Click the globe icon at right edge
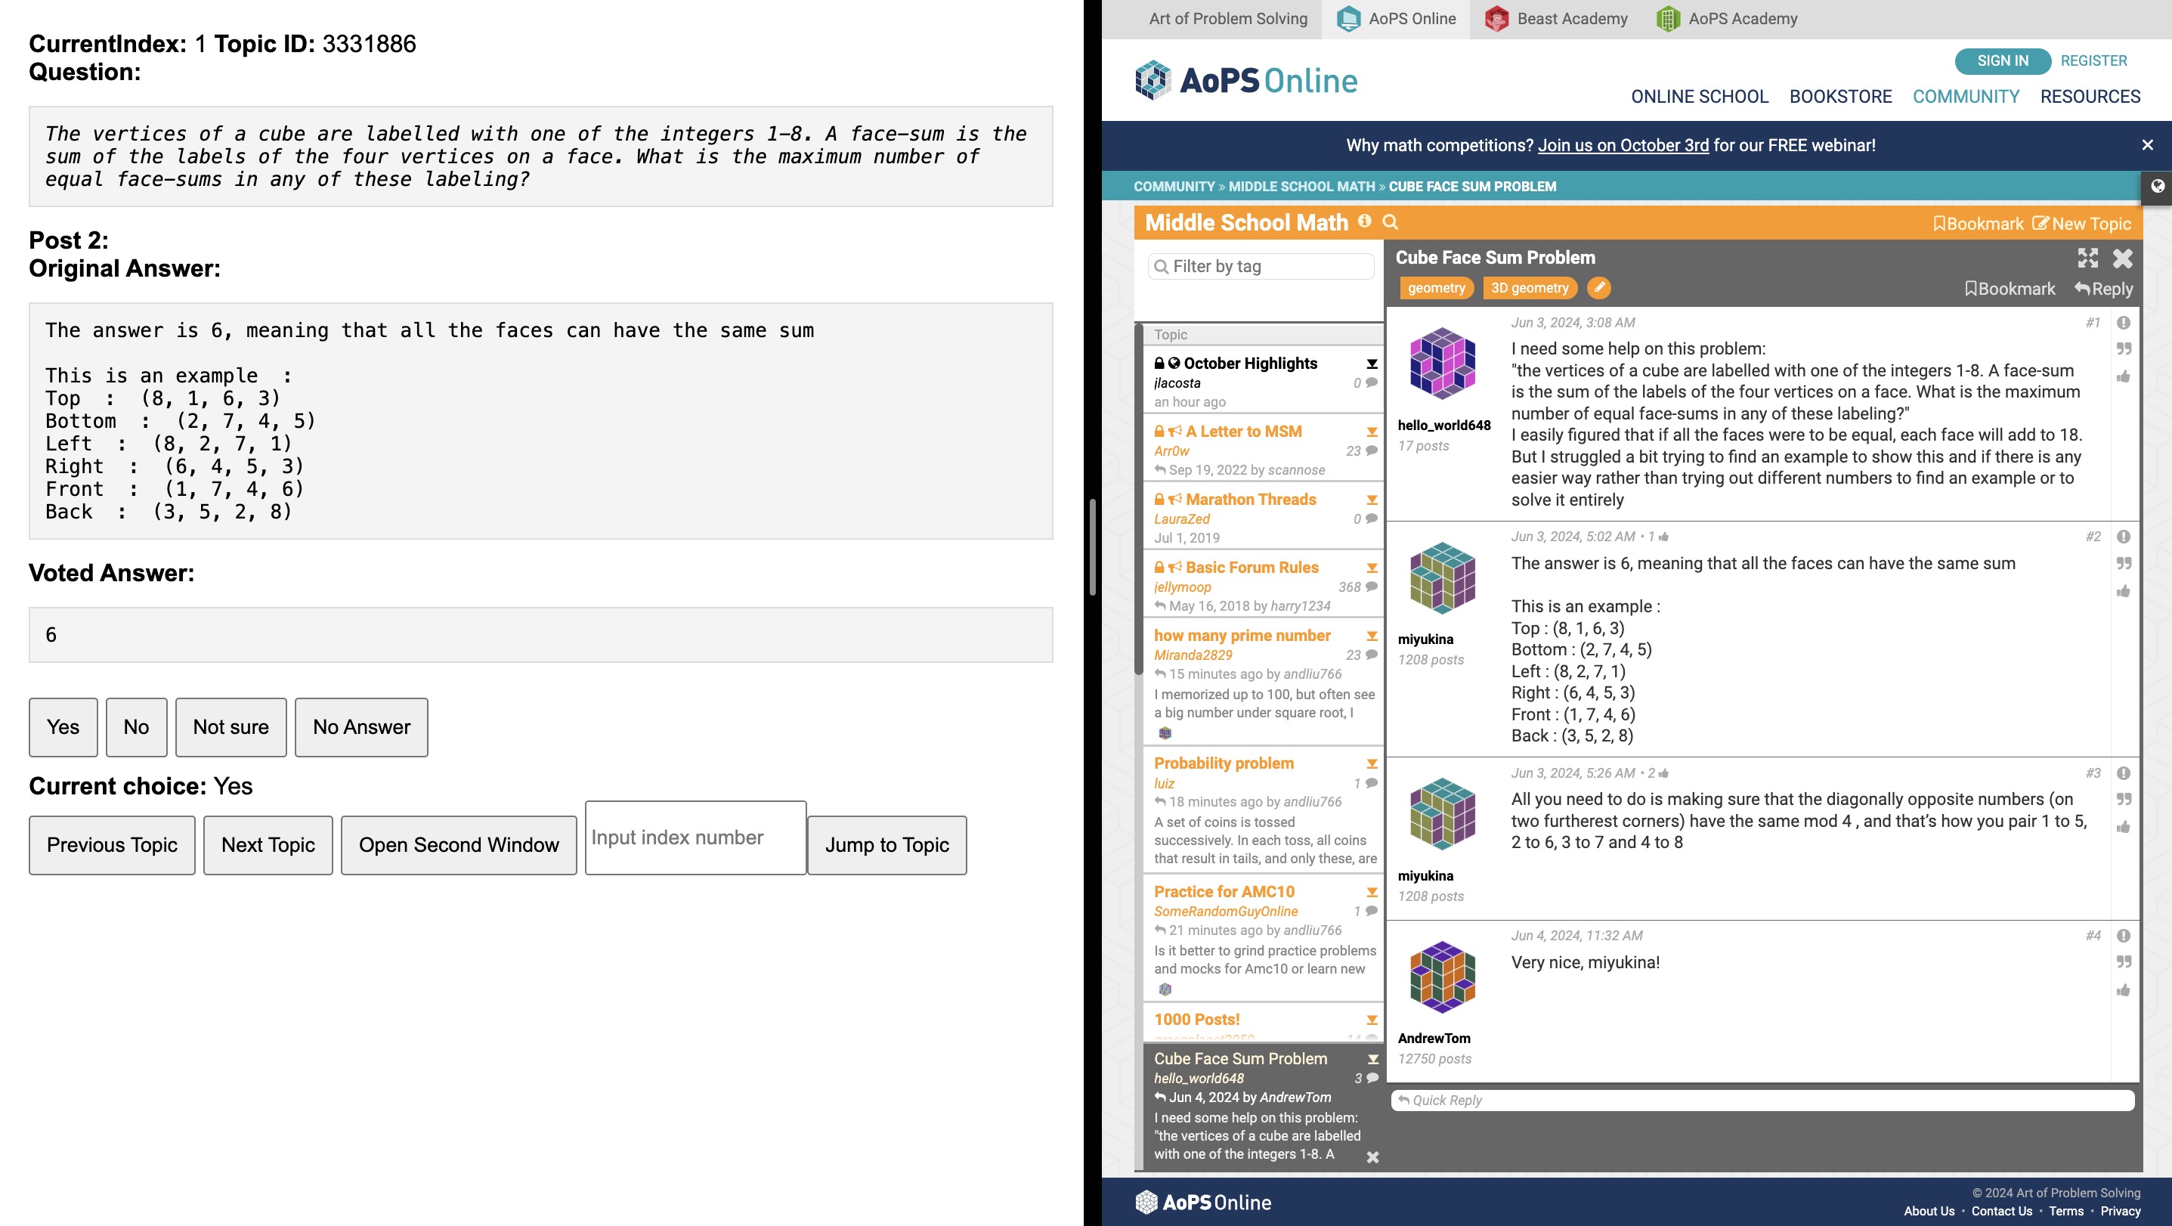2172x1226 pixels. [x=2157, y=187]
